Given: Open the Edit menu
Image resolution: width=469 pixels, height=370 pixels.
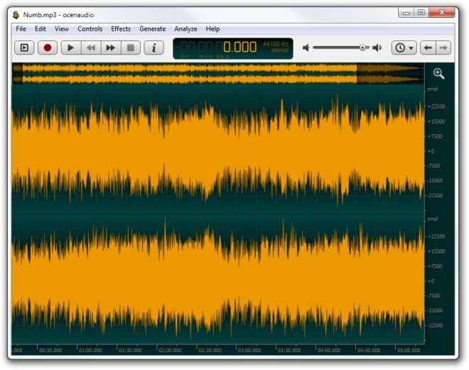Looking at the screenshot, I should (x=41, y=29).
